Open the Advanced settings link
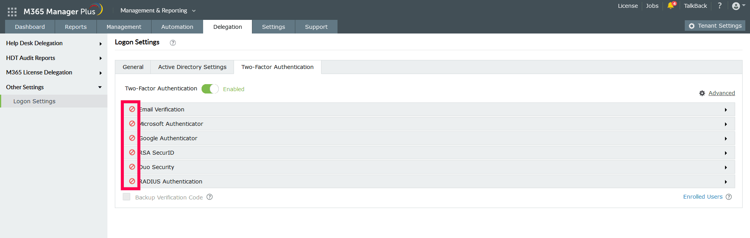 [x=721, y=93]
